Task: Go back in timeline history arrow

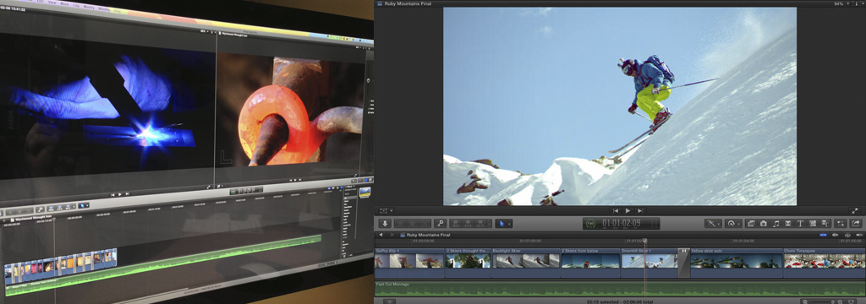Action: pos(381,235)
